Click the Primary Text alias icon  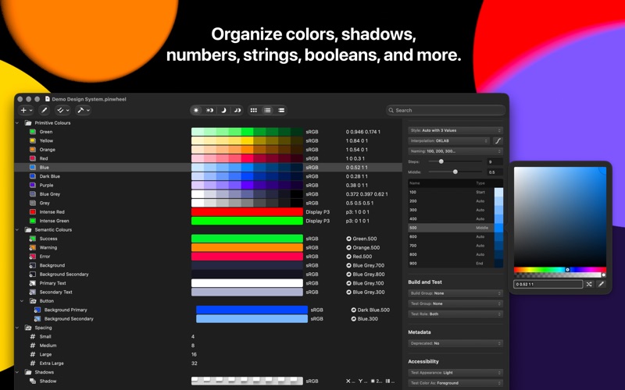[x=33, y=283]
